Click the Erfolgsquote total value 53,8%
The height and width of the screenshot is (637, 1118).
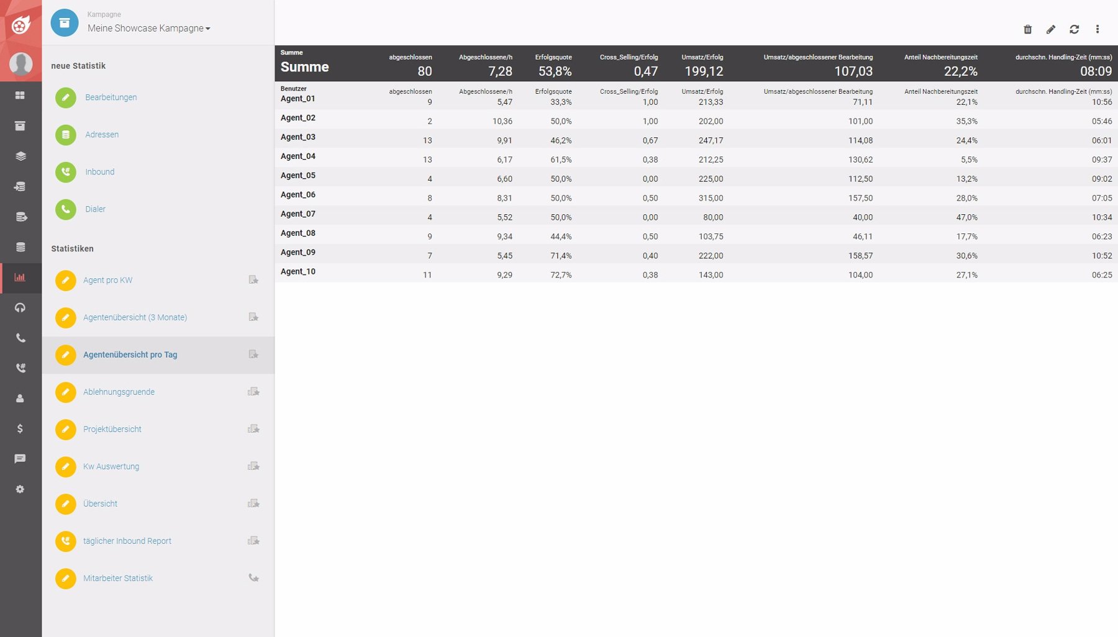click(555, 71)
